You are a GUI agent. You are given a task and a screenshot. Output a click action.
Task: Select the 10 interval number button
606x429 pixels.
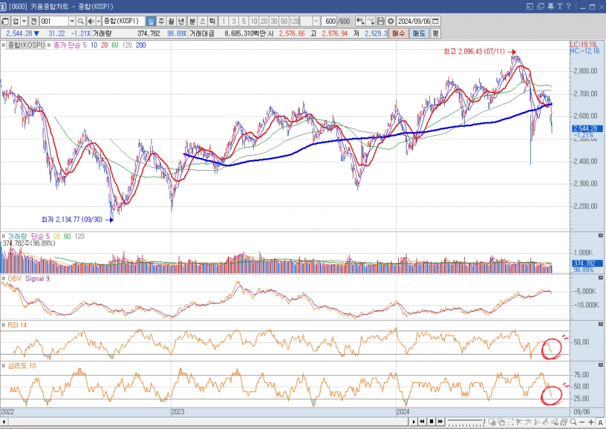[254, 21]
